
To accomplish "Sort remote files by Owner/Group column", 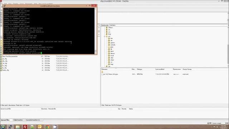I will 187,69.
